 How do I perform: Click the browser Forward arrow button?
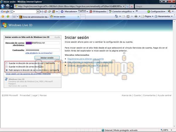point(8,6)
